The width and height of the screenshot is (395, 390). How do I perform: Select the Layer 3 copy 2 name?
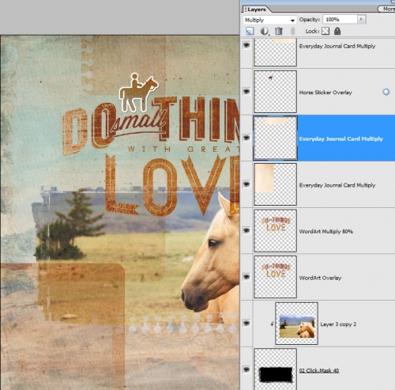click(x=338, y=324)
